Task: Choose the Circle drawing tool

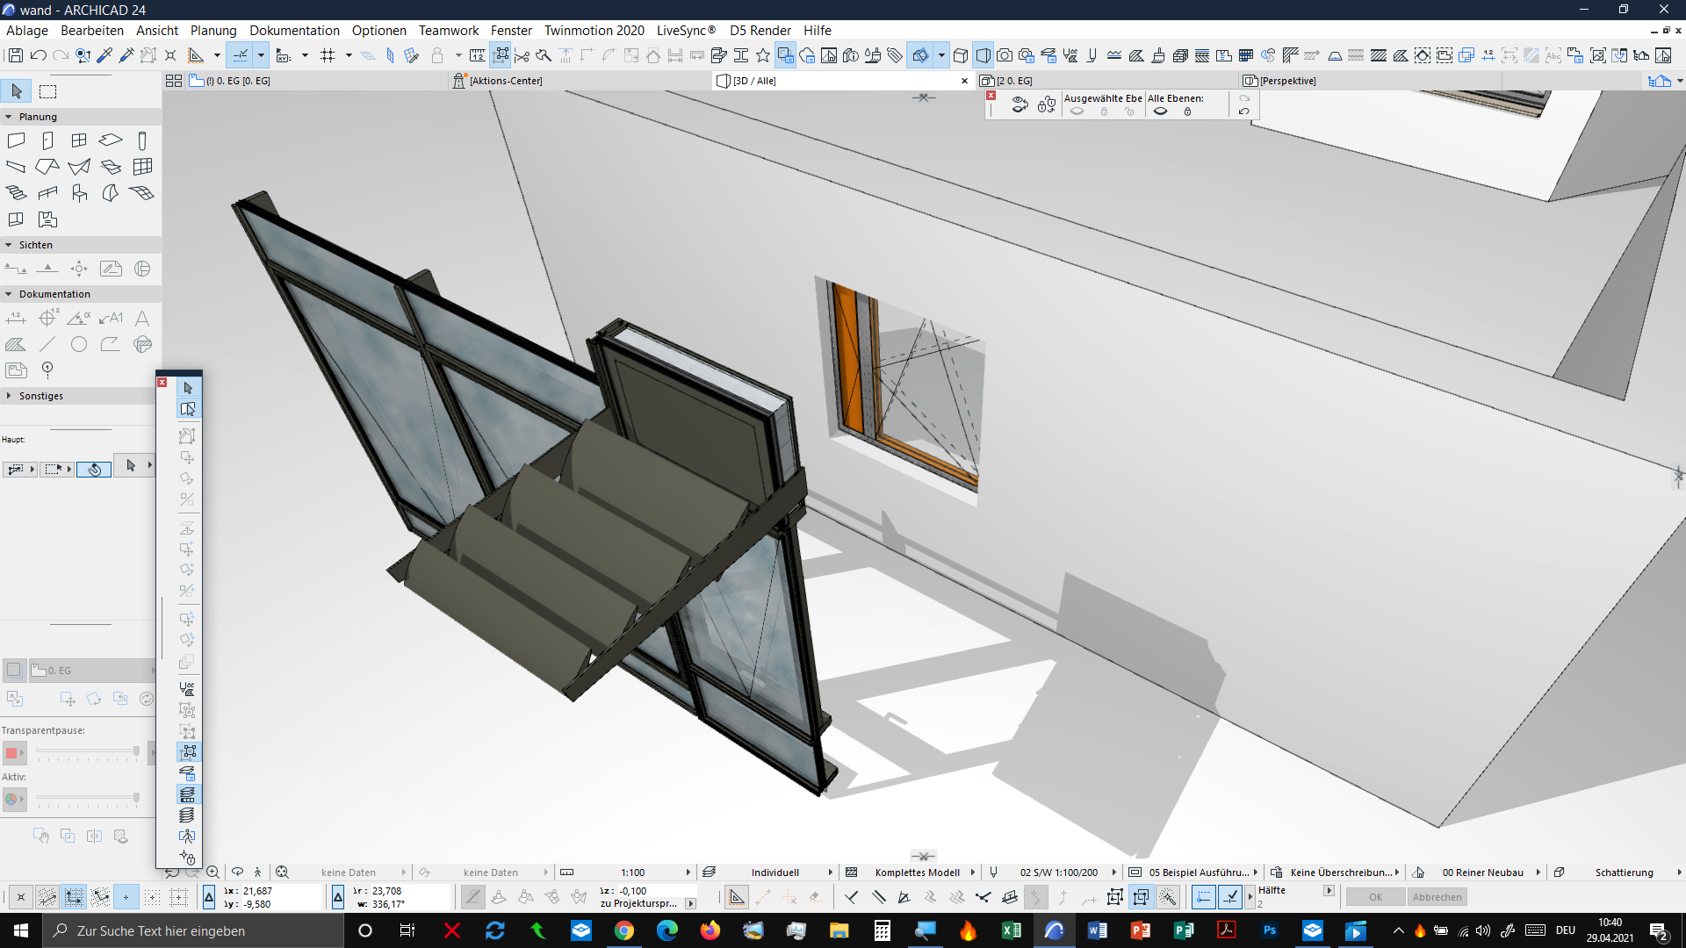Action: (x=79, y=344)
